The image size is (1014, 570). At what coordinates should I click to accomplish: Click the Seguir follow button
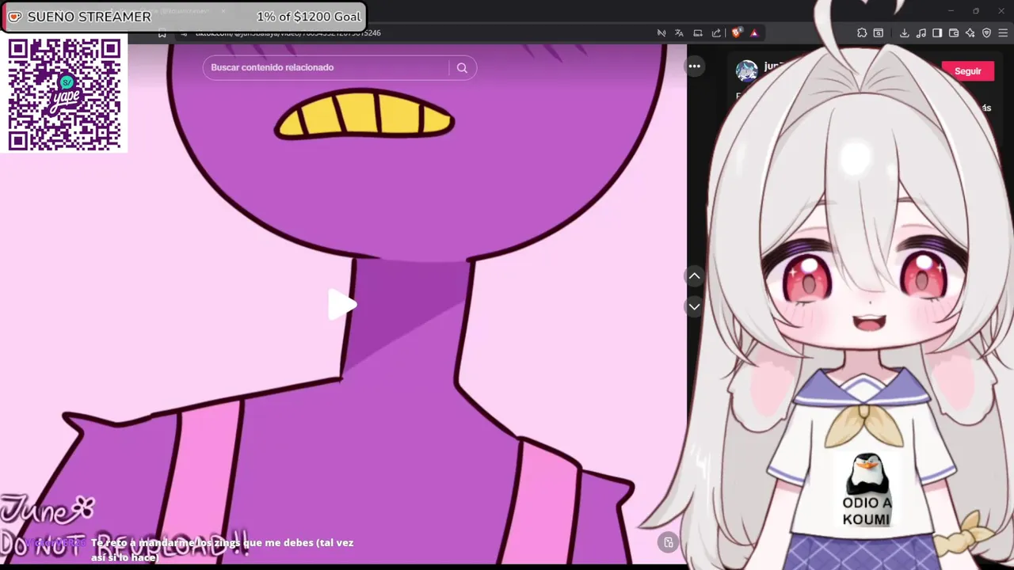(x=967, y=71)
